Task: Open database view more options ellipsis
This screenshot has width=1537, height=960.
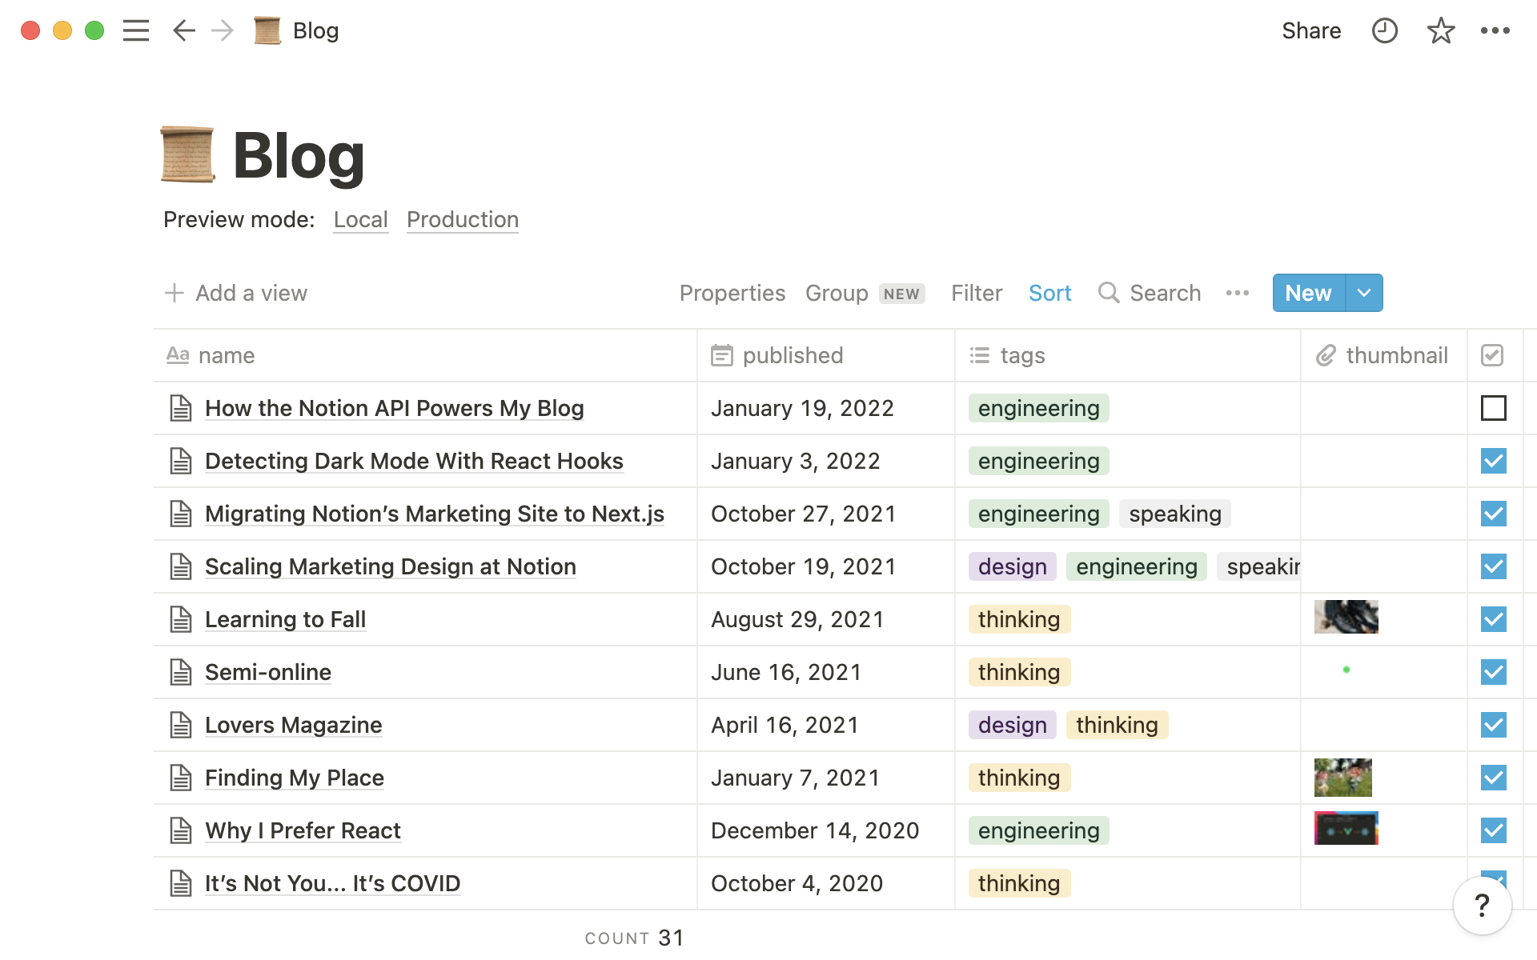Action: coord(1237,293)
